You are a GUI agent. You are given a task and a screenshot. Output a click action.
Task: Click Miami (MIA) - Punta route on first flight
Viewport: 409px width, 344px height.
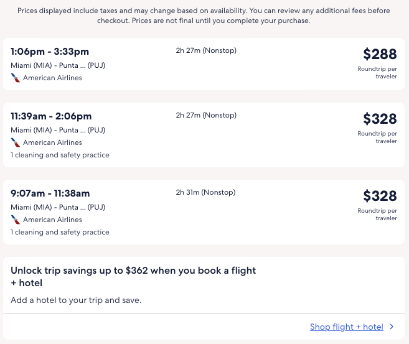(x=58, y=65)
